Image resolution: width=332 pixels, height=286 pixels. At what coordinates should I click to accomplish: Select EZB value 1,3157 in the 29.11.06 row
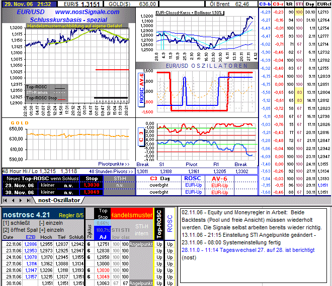31,276
